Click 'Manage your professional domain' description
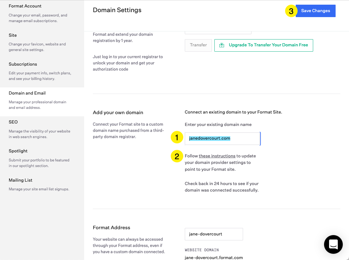 (37, 105)
